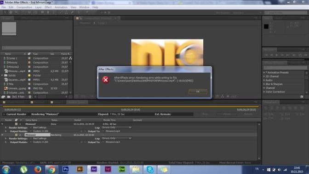Select Minions....mp4 footage item
The height and width of the screenshot is (174, 309).
coord(17,71)
